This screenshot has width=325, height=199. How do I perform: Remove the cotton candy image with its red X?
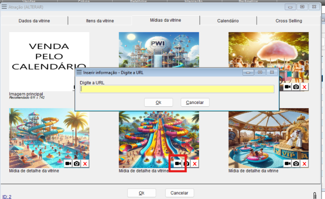pyautogui.click(x=304, y=87)
